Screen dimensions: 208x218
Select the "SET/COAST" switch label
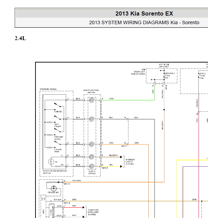(x=58, y=125)
